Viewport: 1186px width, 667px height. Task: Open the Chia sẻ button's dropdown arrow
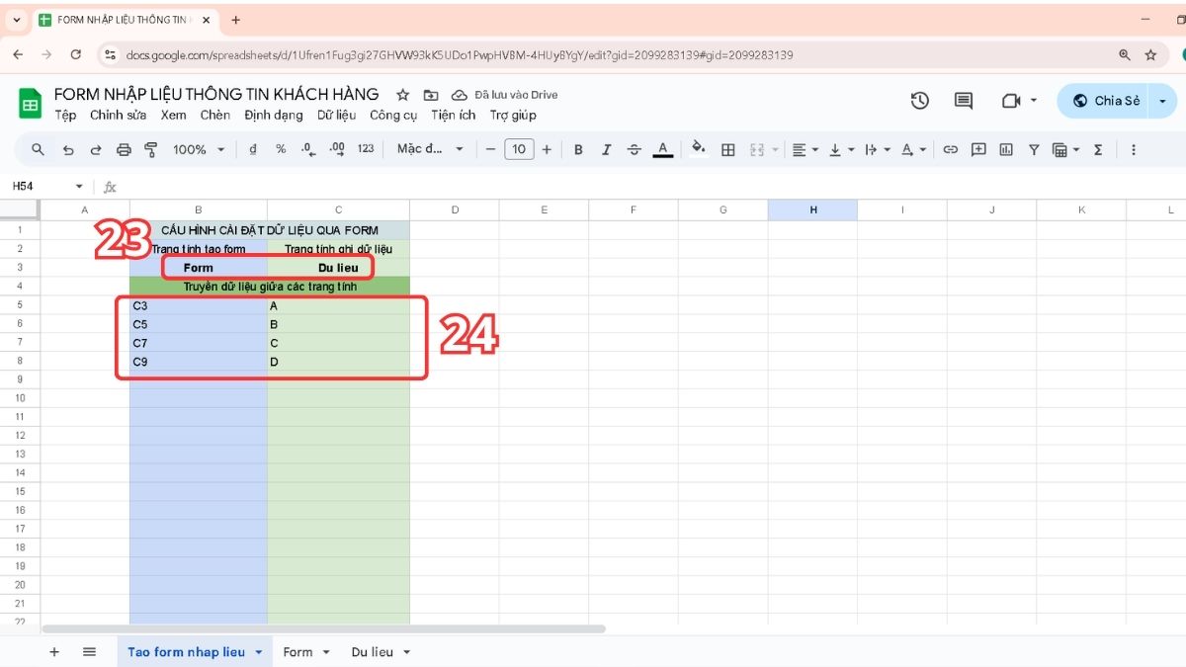coord(1163,101)
